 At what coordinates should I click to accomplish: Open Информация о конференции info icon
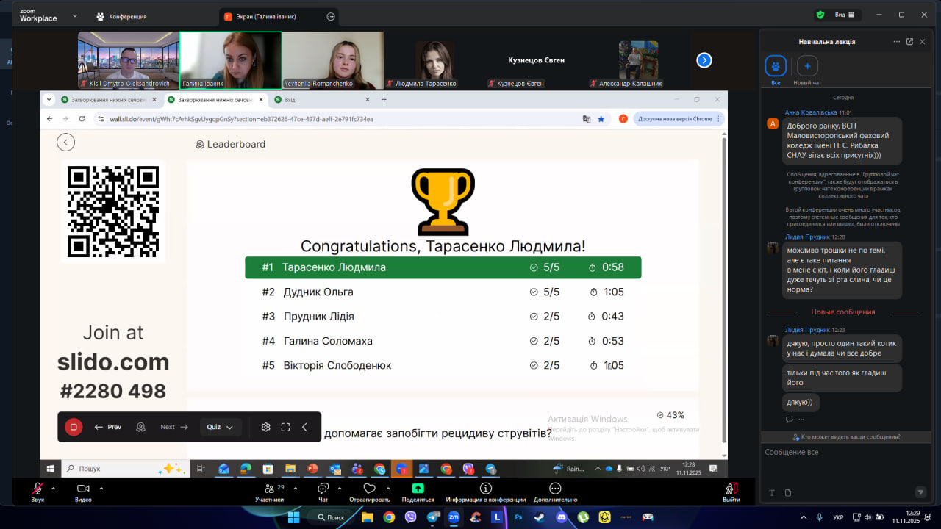click(x=485, y=489)
